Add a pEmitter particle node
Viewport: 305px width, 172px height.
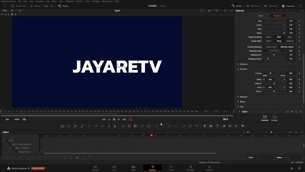183,126
